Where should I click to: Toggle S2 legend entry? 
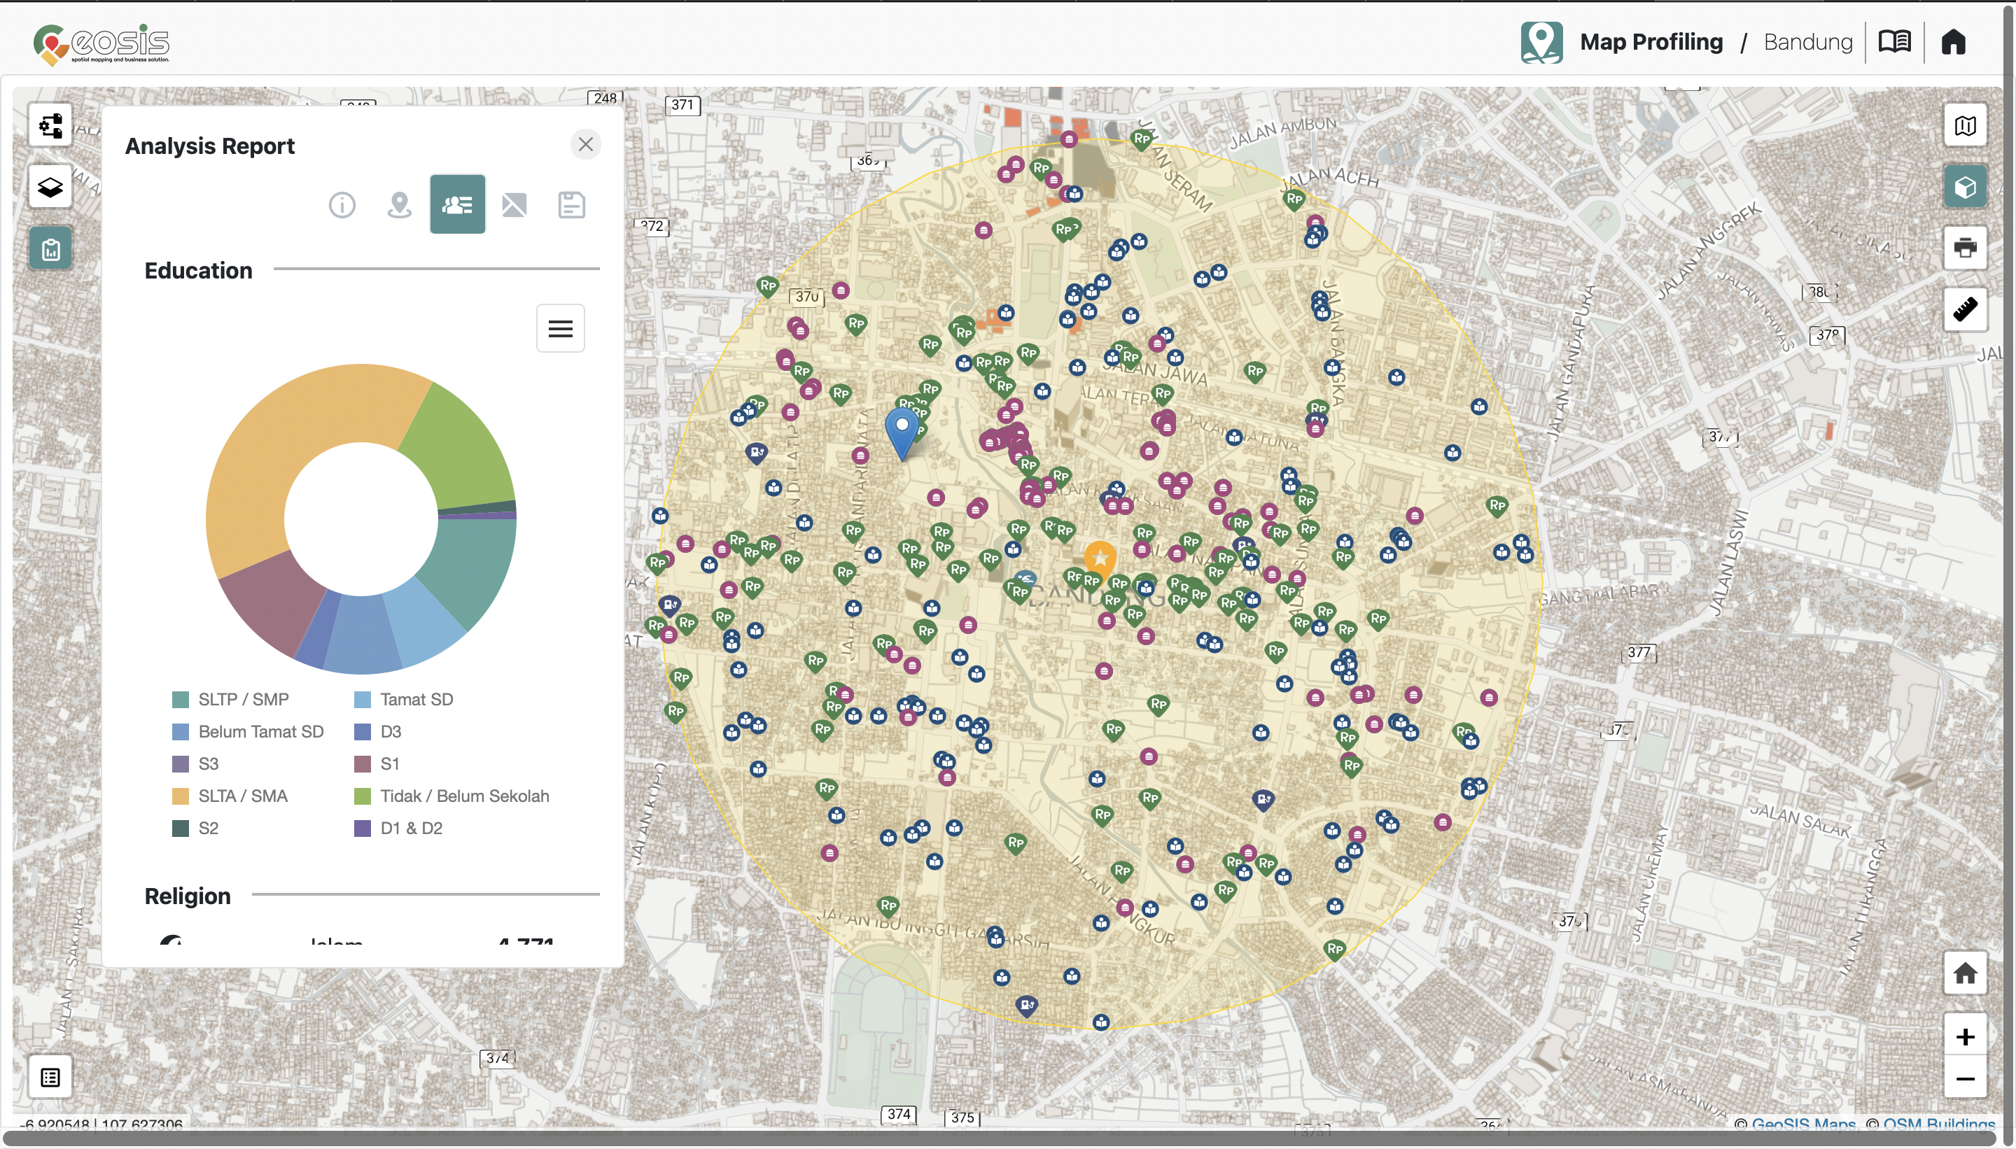tap(195, 829)
